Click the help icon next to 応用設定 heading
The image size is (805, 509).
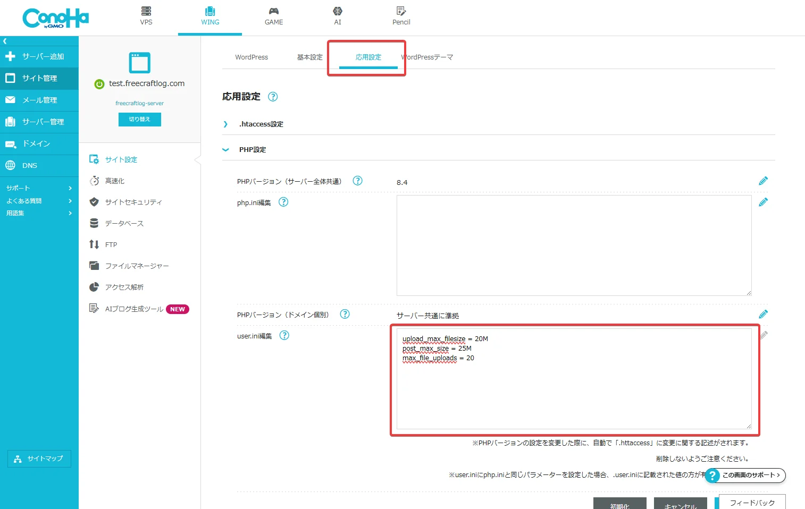pyautogui.click(x=273, y=97)
